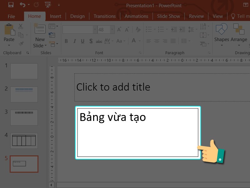Toggle Italic formatting
The image size is (250, 188).
(74, 41)
